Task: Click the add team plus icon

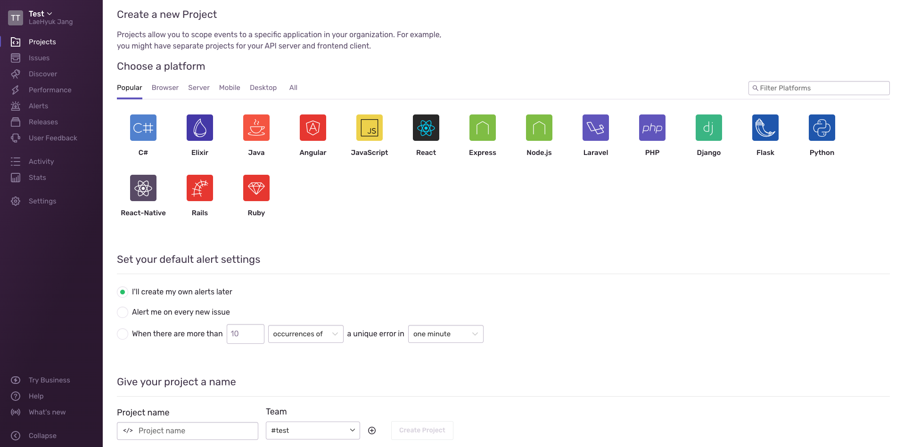Action: (x=372, y=431)
